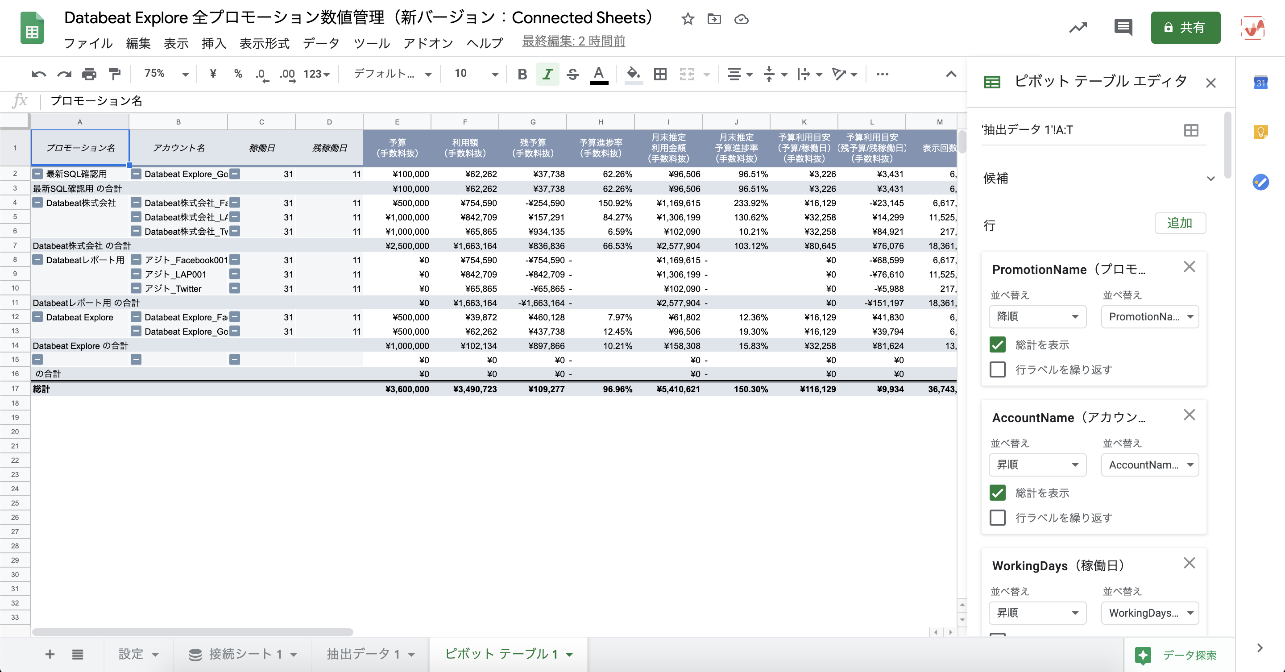Collapse the Databeat株式会社 row group

tap(37, 203)
